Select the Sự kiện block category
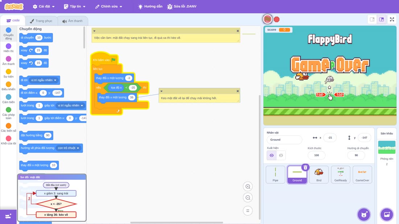 click(8, 74)
